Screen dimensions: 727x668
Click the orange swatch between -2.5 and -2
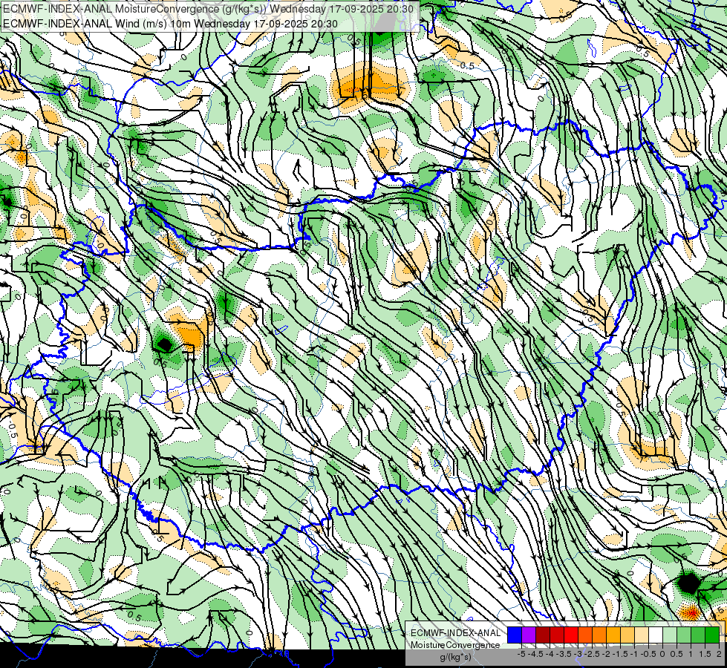click(x=599, y=635)
